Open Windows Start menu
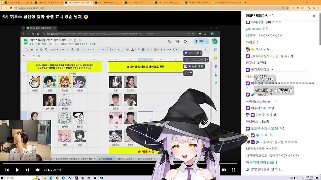The image size is (321, 180). point(2,178)
